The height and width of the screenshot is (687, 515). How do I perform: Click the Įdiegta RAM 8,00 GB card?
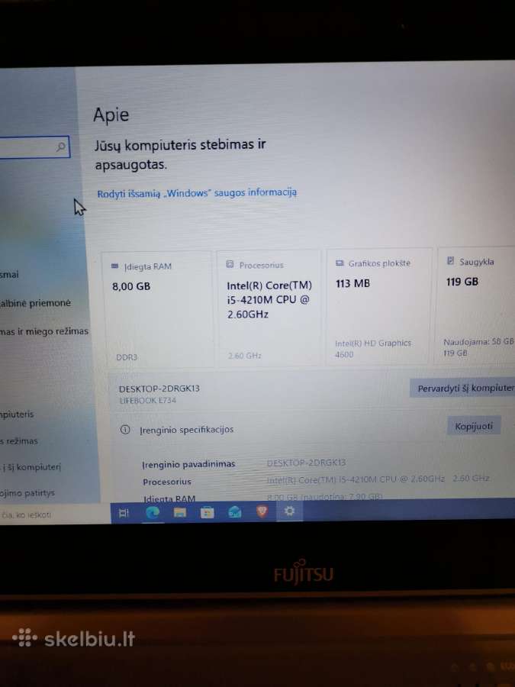pos(158,309)
